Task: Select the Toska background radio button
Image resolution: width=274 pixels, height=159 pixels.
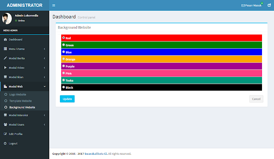Action: point(64,80)
